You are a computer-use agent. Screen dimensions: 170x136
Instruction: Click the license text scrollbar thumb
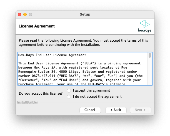(150, 55)
